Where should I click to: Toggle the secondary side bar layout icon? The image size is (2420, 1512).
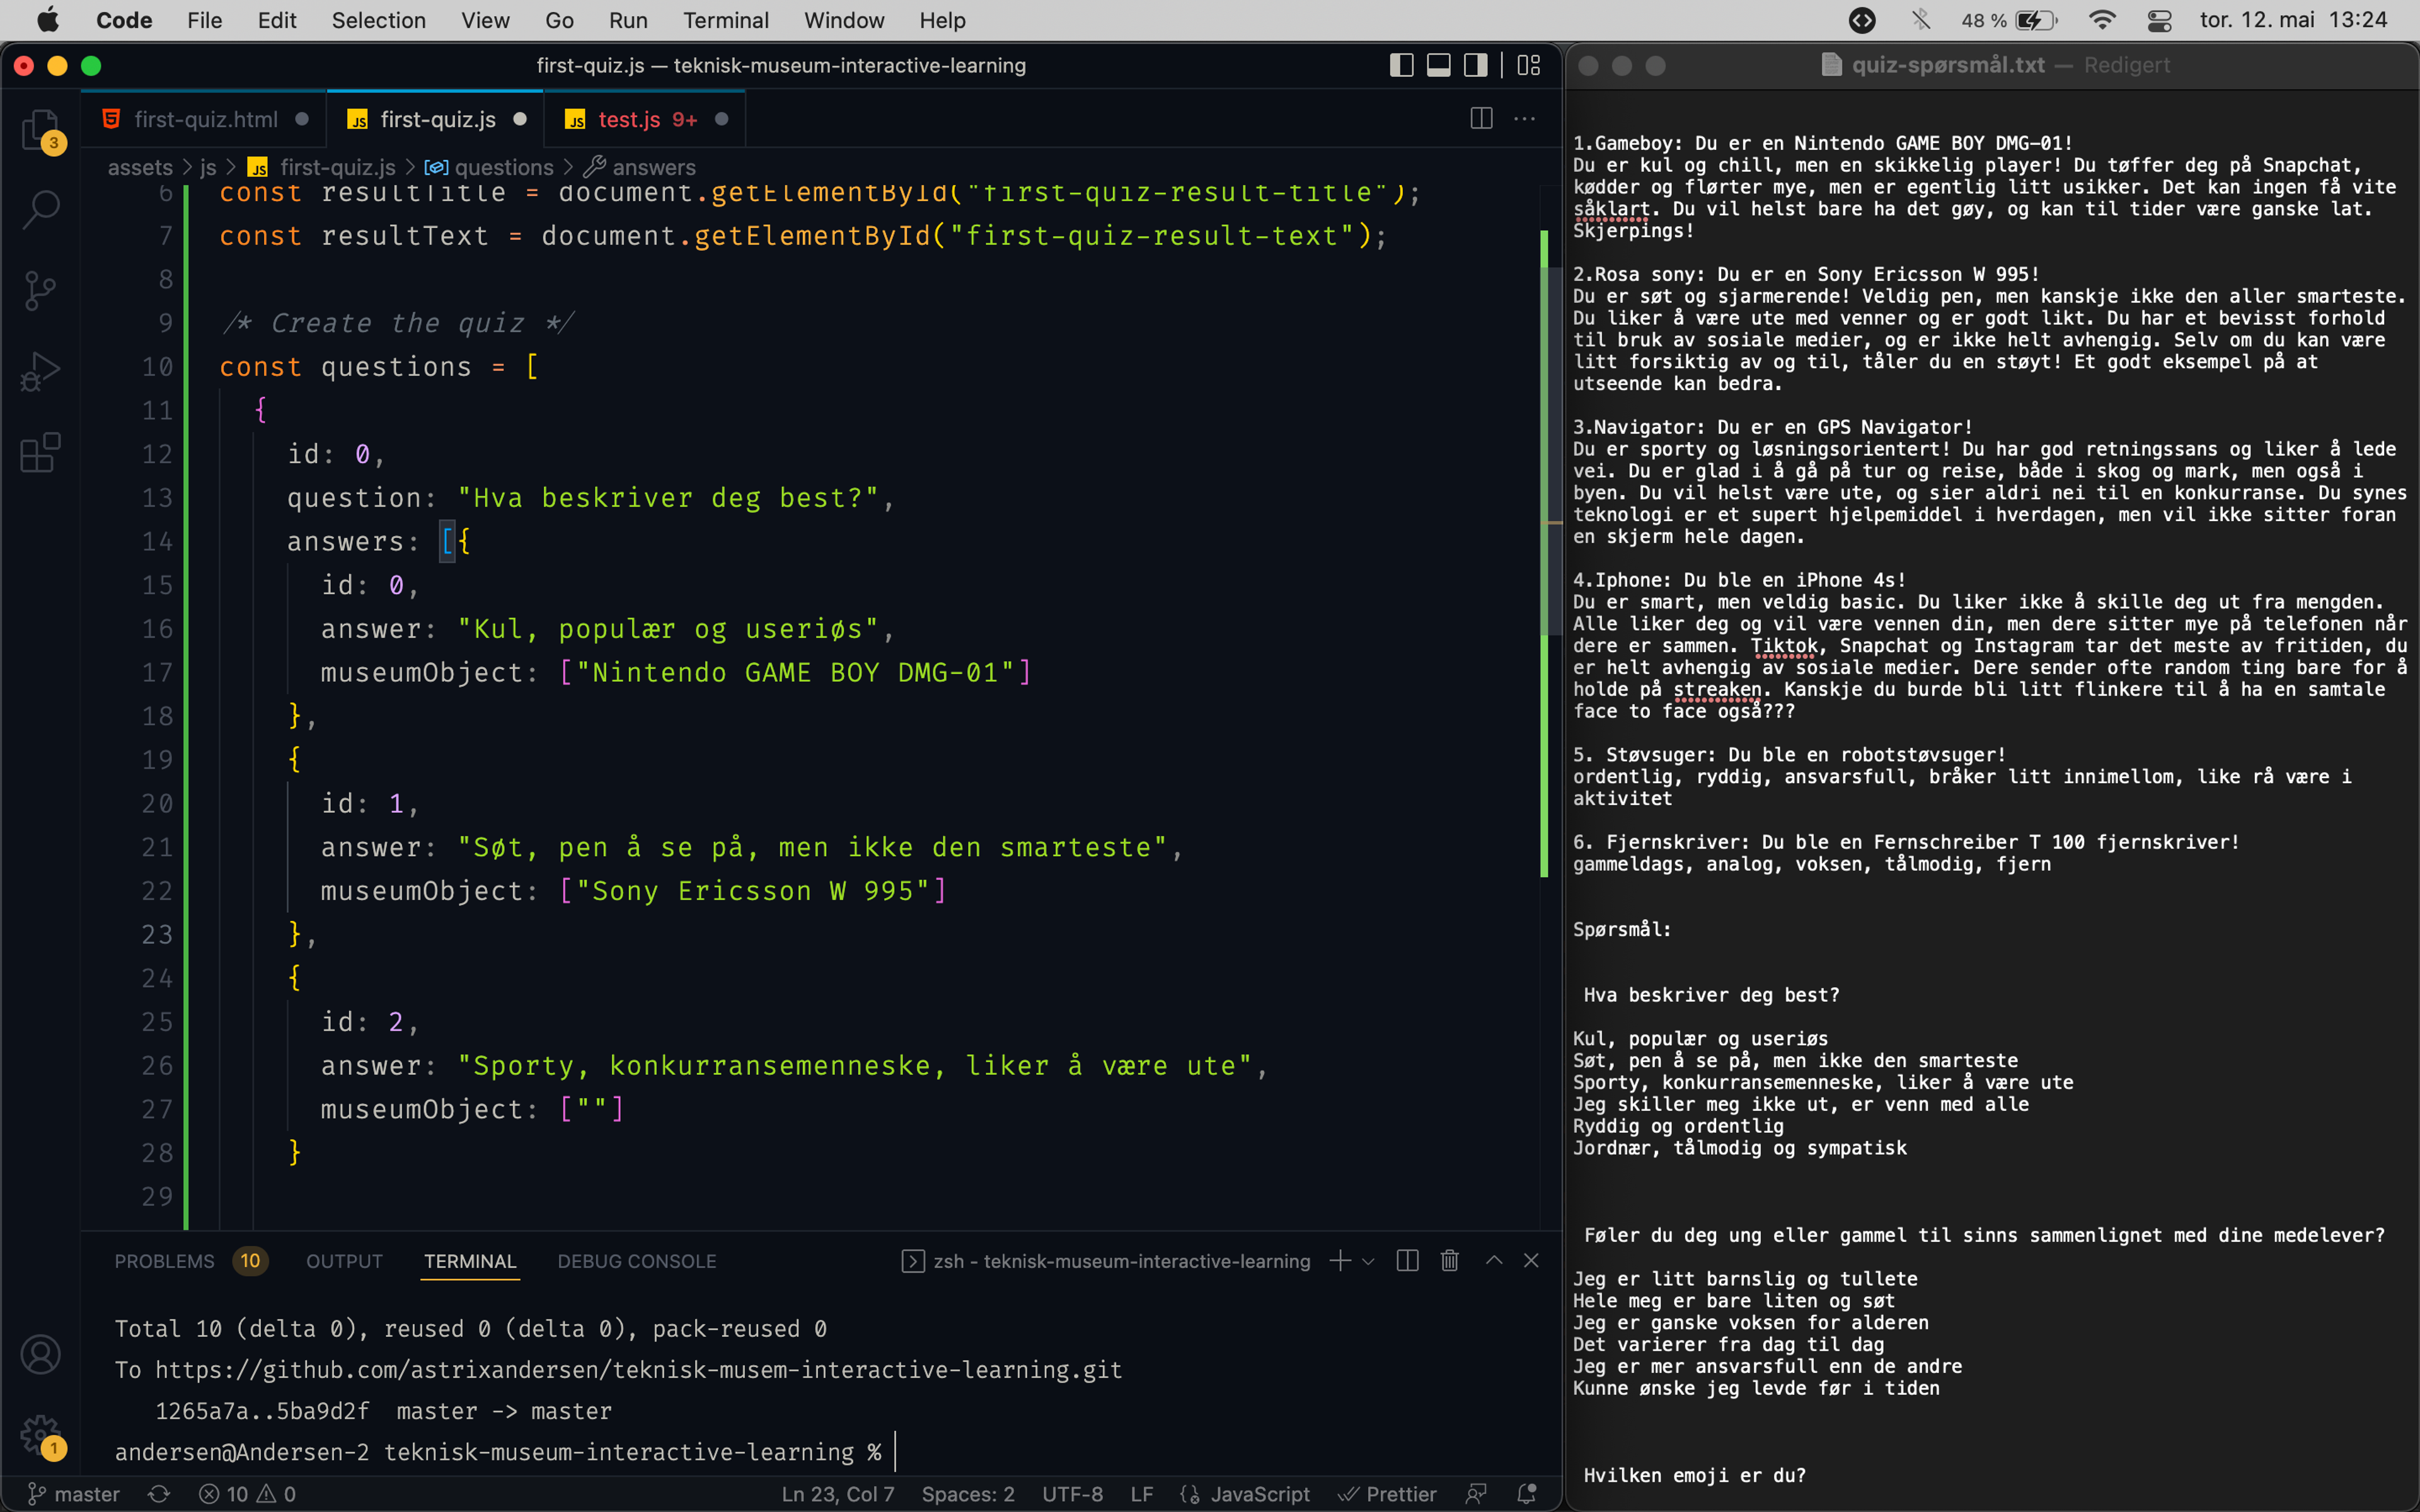(x=1475, y=65)
